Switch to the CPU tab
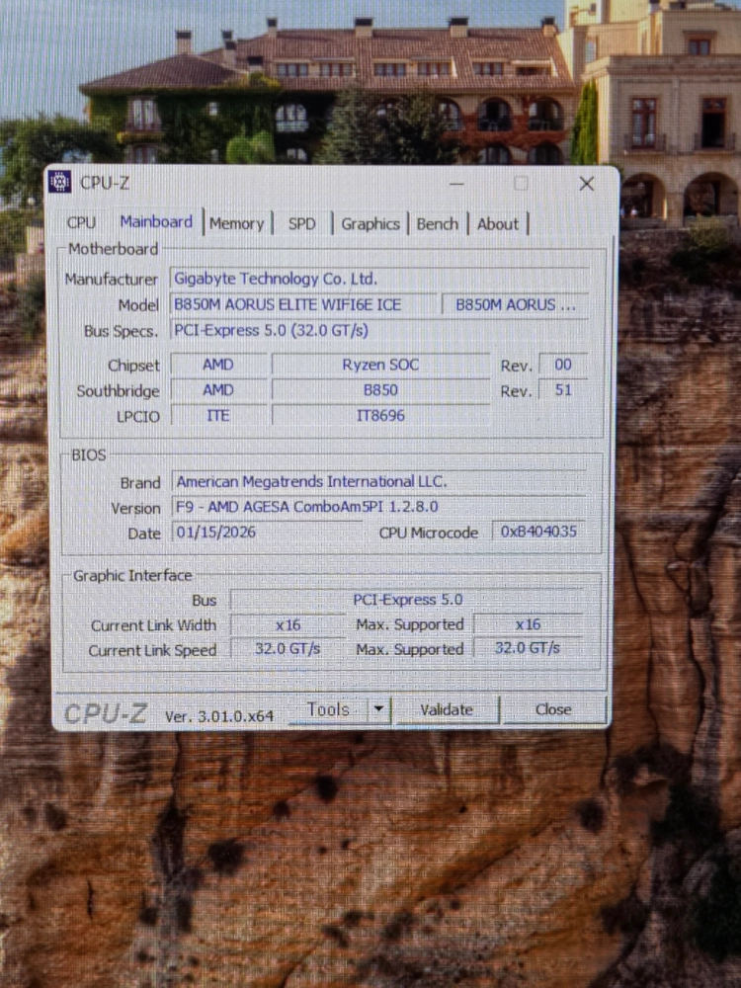The image size is (741, 988). (x=81, y=222)
